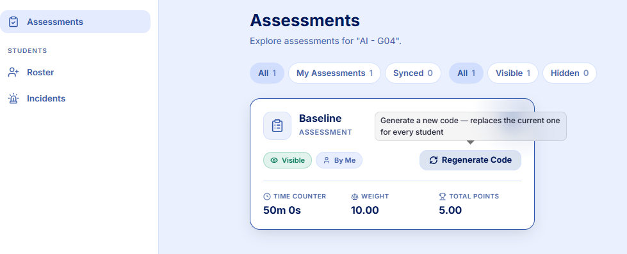Click the clock icon beside Time Counter
This screenshot has height=254, width=627.
pos(267,196)
